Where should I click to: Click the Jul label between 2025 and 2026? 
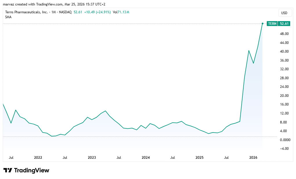226,158
